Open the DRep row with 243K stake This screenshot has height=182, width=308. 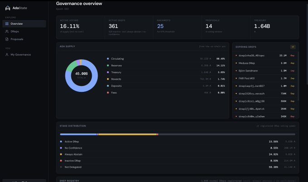pyautogui.click(x=265, y=117)
